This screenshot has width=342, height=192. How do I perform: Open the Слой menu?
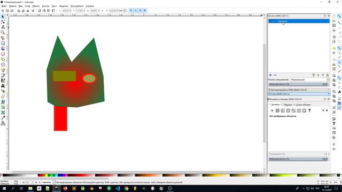(x=27, y=6)
